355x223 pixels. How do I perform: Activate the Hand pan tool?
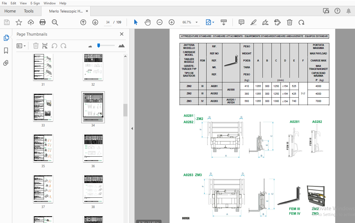148,22
